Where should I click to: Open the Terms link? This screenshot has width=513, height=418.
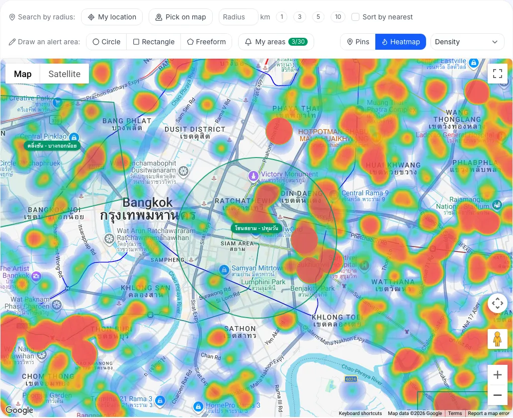point(455,414)
